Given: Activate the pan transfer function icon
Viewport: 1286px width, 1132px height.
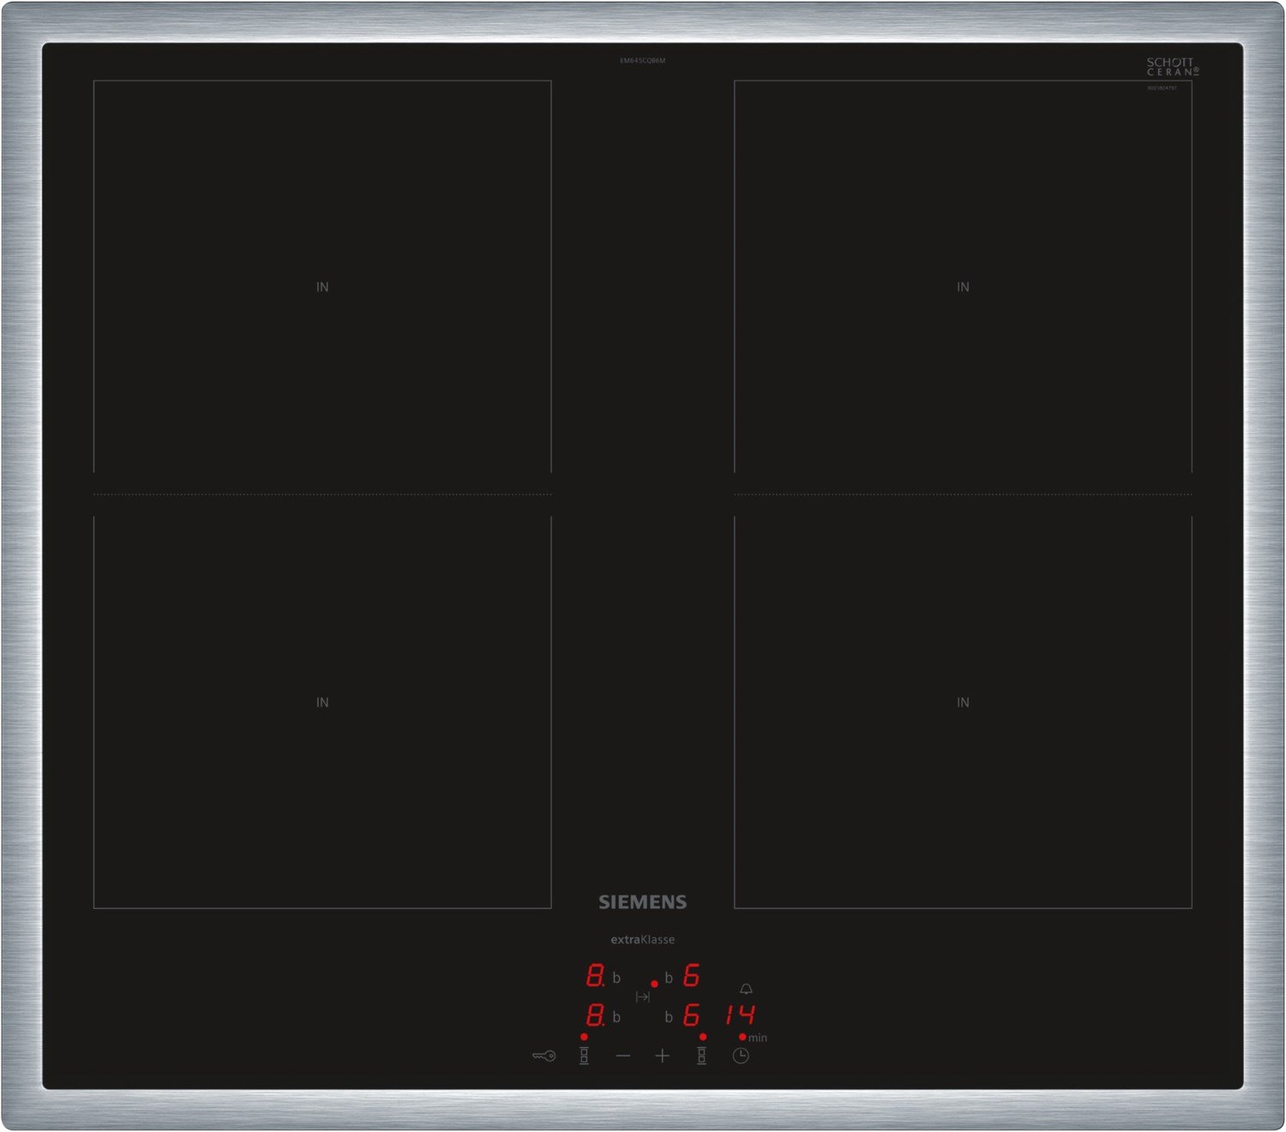Looking at the screenshot, I should pyautogui.click(x=643, y=997).
